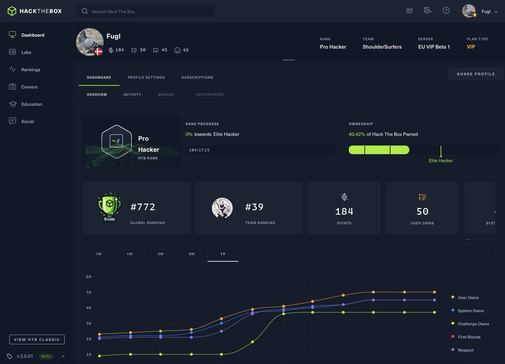Toggle the Respect legend series
The height and width of the screenshot is (364, 505).
pos(462,350)
